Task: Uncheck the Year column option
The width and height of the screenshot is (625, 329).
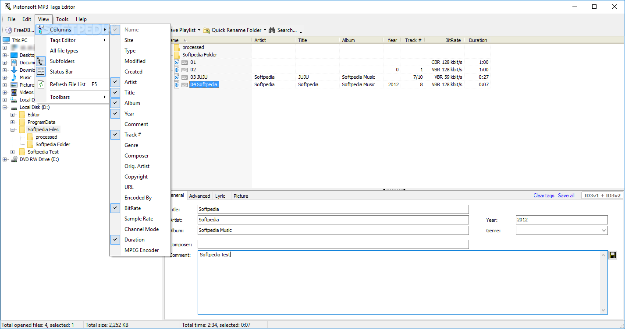Action: point(115,114)
